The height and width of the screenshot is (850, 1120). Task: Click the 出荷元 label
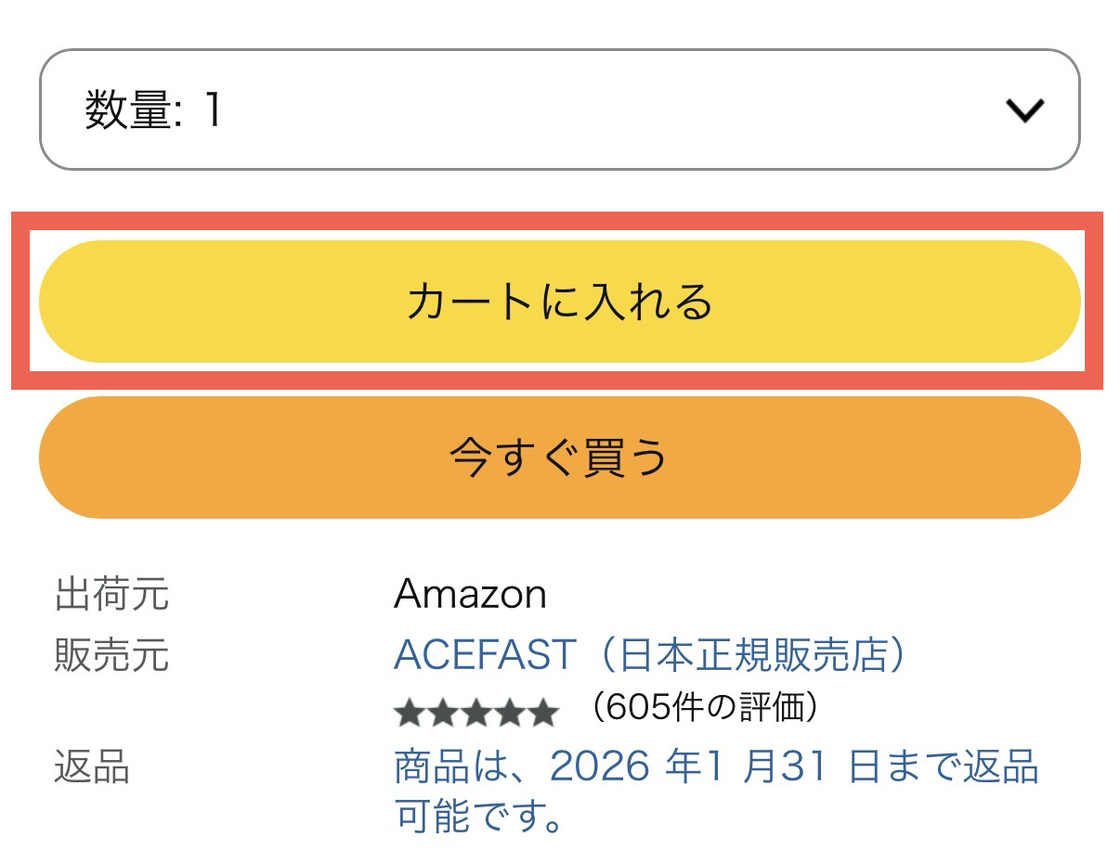coord(111,594)
